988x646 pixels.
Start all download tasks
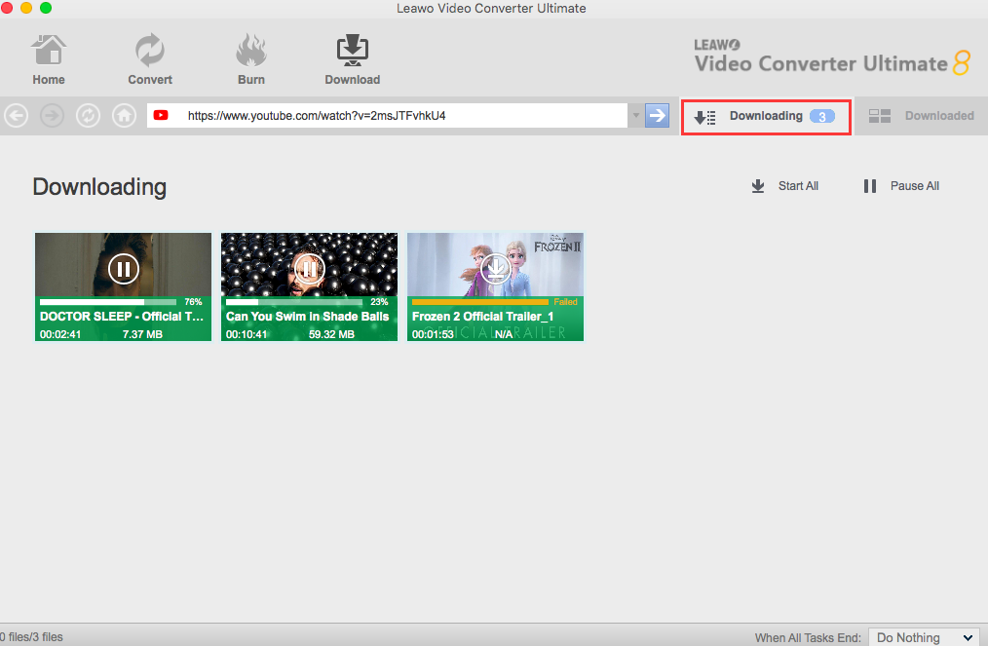(x=785, y=186)
